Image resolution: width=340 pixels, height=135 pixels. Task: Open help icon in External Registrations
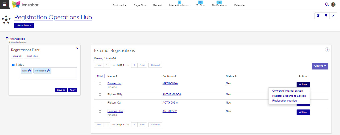click(x=327, y=50)
